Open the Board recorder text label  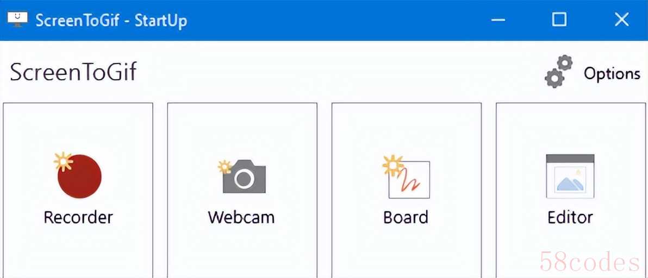(x=406, y=217)
